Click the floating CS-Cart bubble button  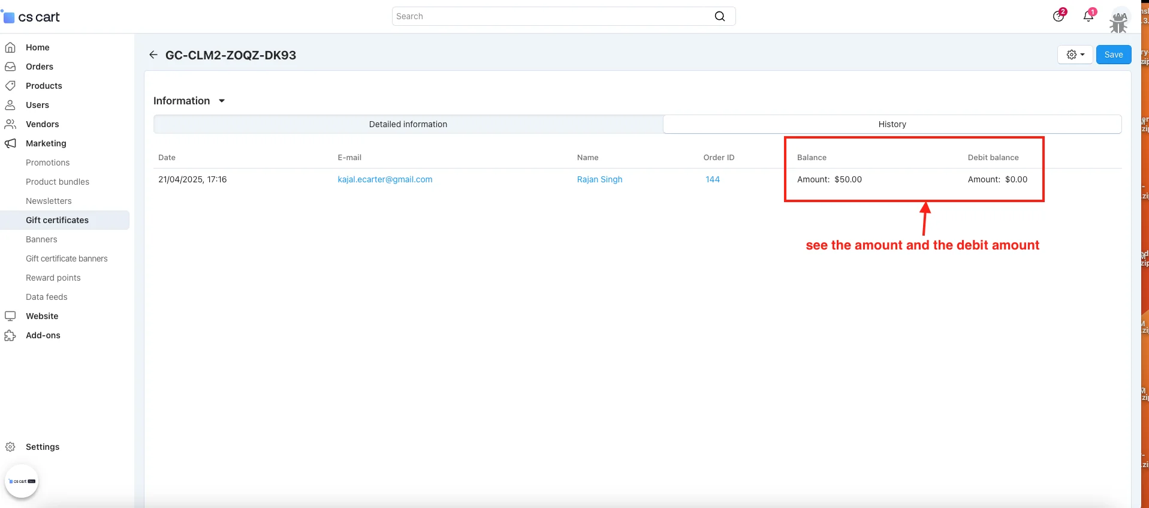click(22, 481)
